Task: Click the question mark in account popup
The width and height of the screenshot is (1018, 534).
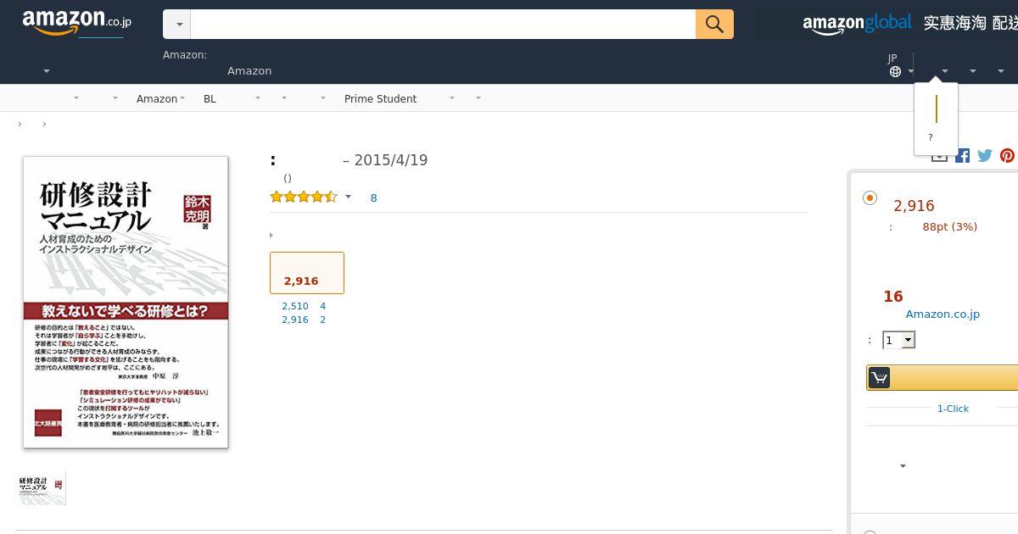Action: click(930, 137)
